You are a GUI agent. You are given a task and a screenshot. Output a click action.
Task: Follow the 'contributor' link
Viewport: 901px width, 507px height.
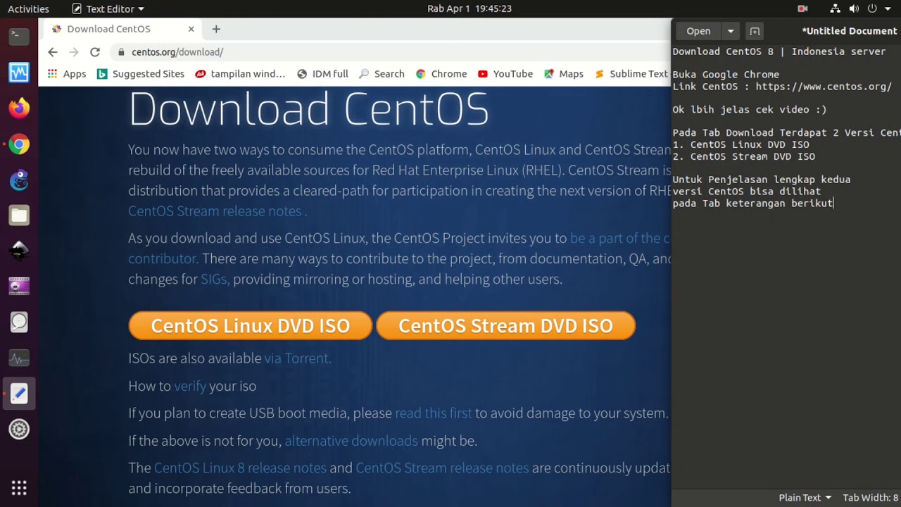coord(162,258)
